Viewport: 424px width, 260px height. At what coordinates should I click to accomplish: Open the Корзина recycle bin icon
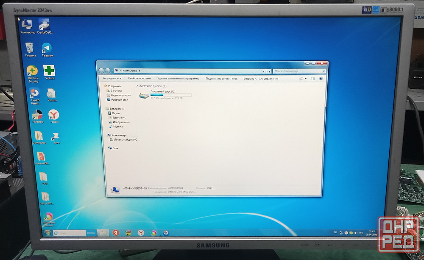click(30, 48)
